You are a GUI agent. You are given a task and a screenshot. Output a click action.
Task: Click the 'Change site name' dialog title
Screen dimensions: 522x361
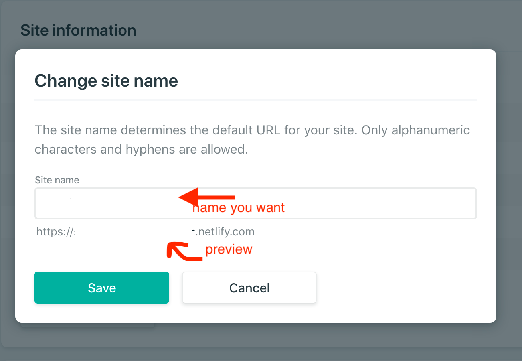tap(106, 81)
